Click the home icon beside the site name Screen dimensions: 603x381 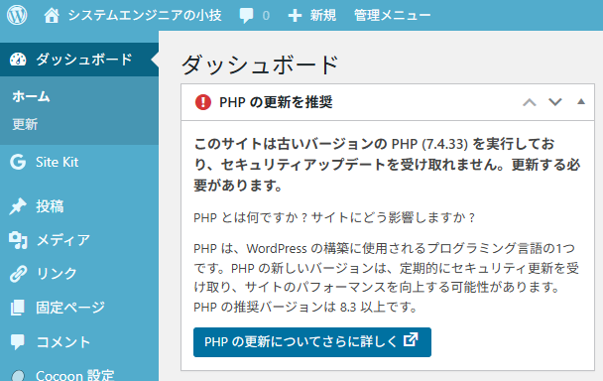[52, 16]
